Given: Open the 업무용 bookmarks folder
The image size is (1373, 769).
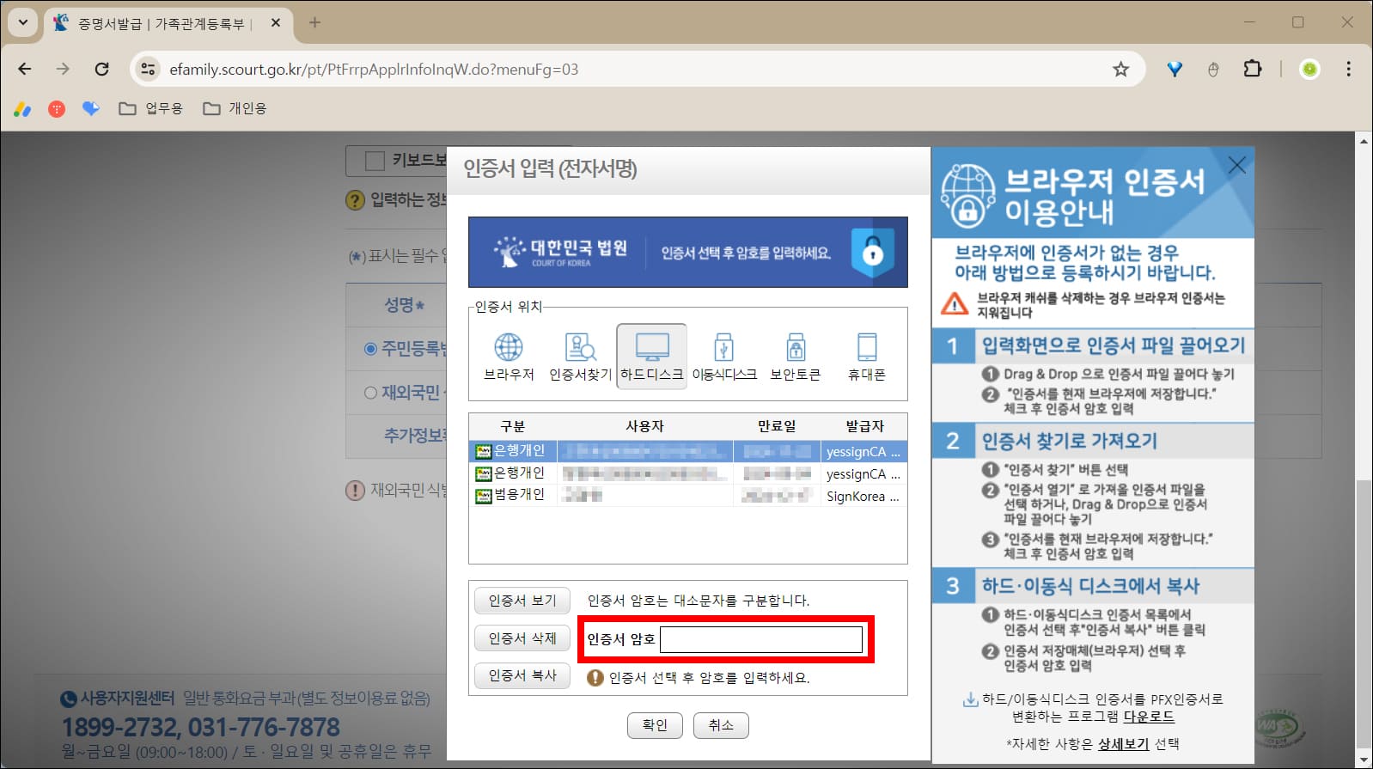Looking at the screenshot, I should (151, 108).
